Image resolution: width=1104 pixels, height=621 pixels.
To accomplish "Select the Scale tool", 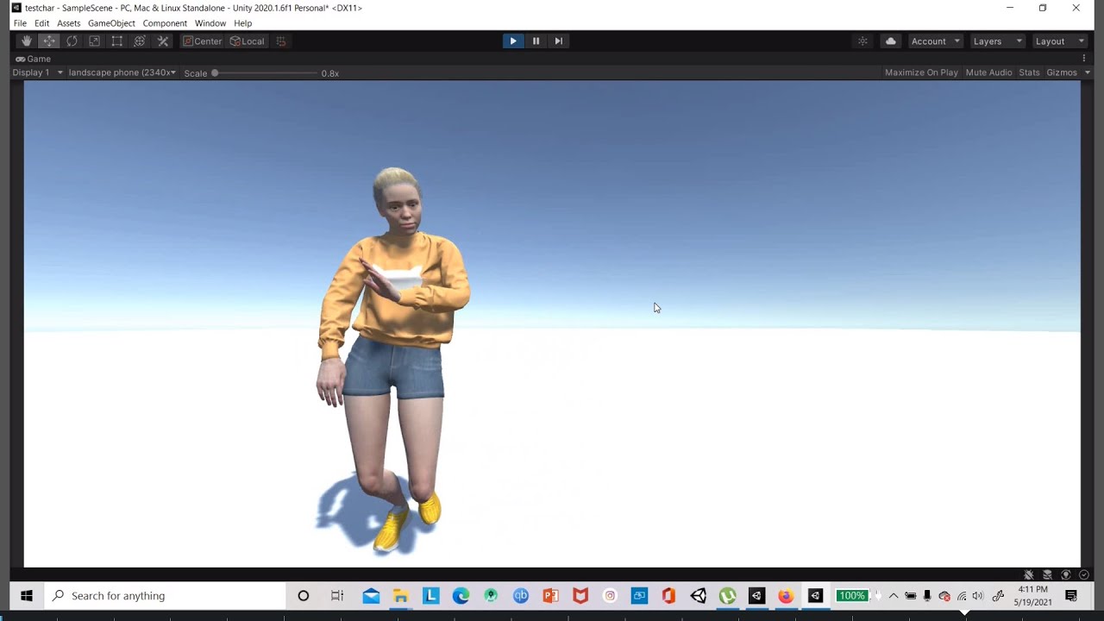I will 94,41.
